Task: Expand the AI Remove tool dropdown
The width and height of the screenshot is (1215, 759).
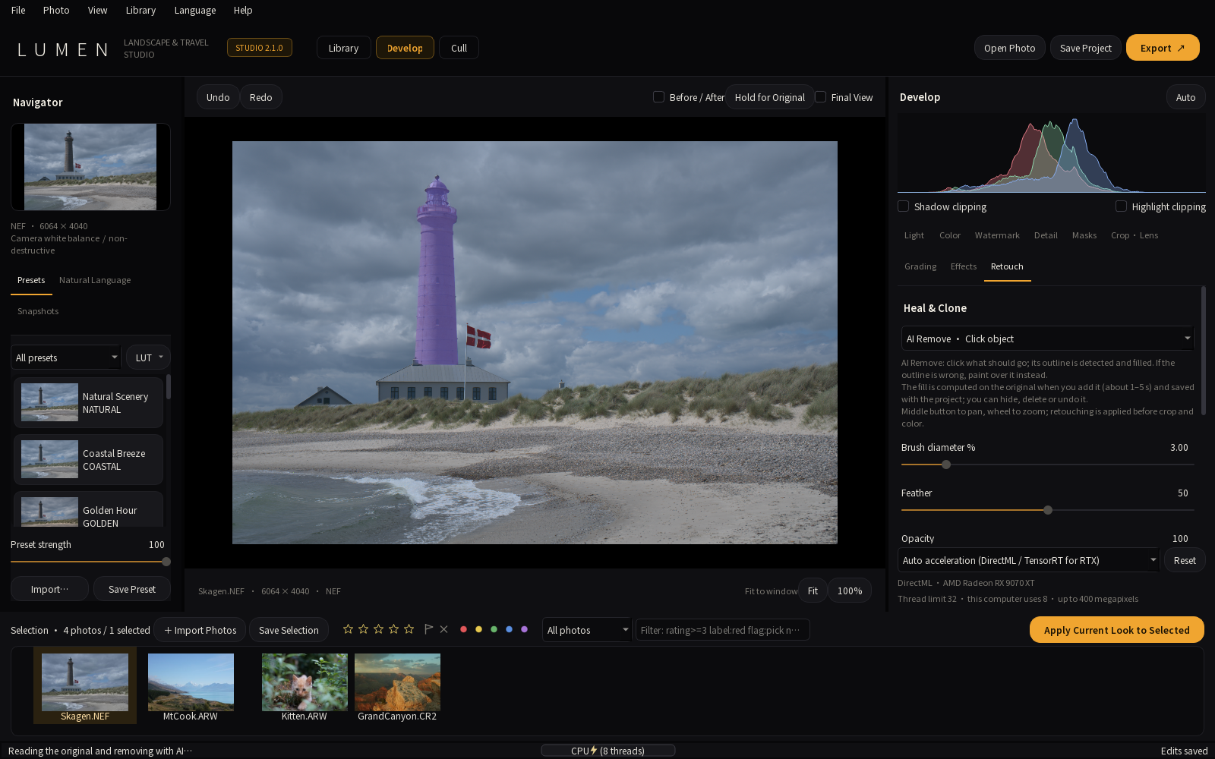Action: [x=1047, y=339]
